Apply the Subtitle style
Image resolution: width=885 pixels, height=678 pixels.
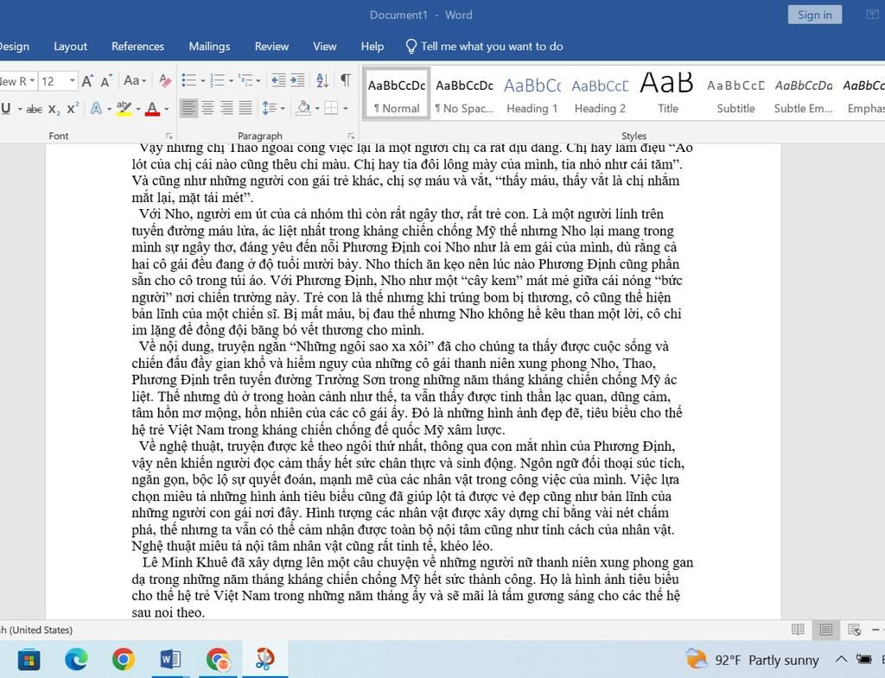pyautogui.click(x=735, y=95)
